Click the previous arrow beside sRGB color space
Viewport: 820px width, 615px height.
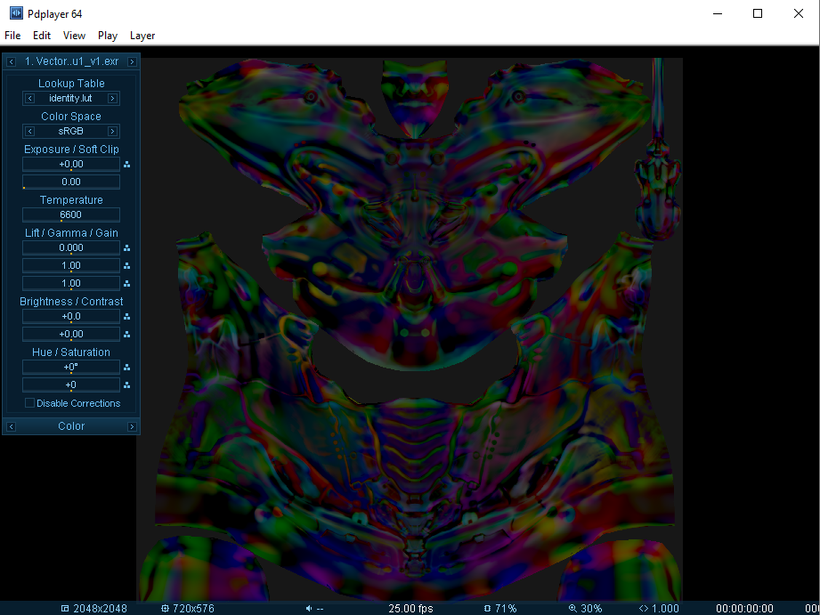[x=29, y=131]
